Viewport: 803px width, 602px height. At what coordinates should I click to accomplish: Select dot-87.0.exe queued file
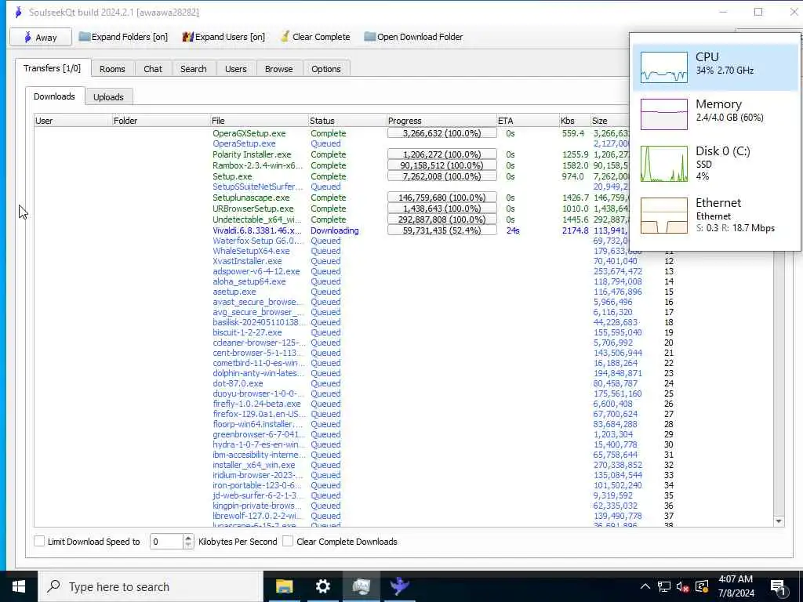pos(238,383)
